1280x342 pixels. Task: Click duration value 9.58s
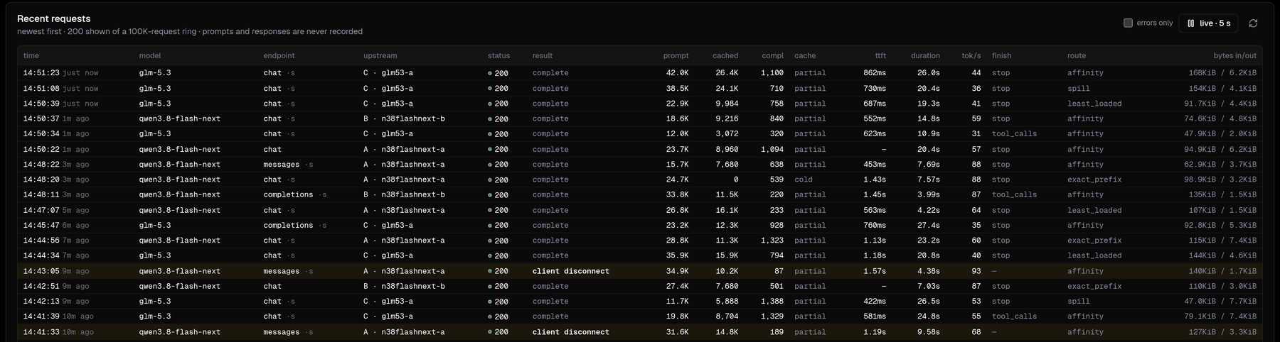(928, 332)
